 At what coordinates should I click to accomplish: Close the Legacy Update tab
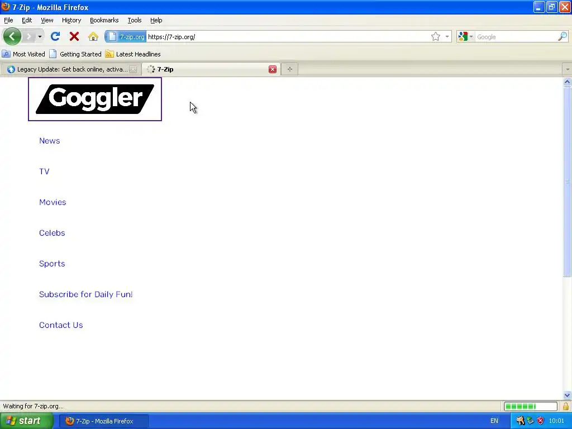click(133, 69)
